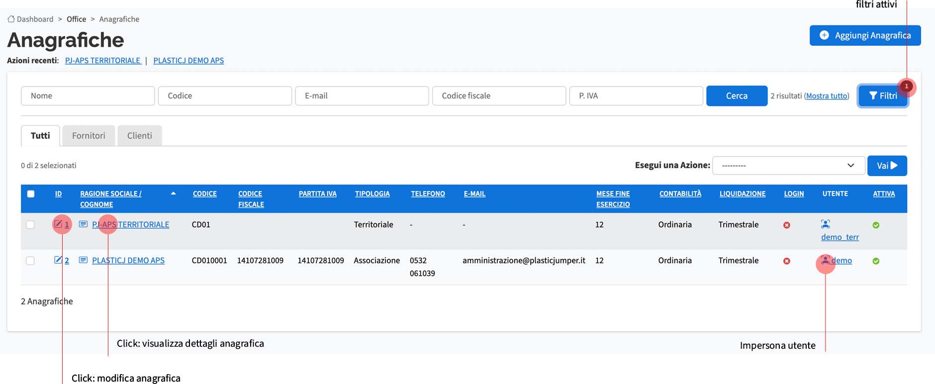The image size is (935, 384).
Task: Switch to the Tutti tab
Action: (40, 135)
